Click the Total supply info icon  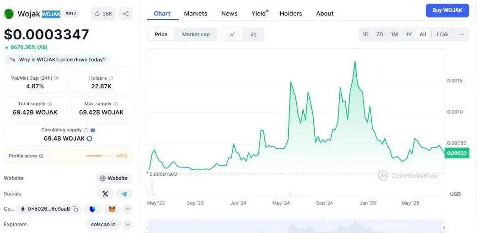[x=49, y=104]
